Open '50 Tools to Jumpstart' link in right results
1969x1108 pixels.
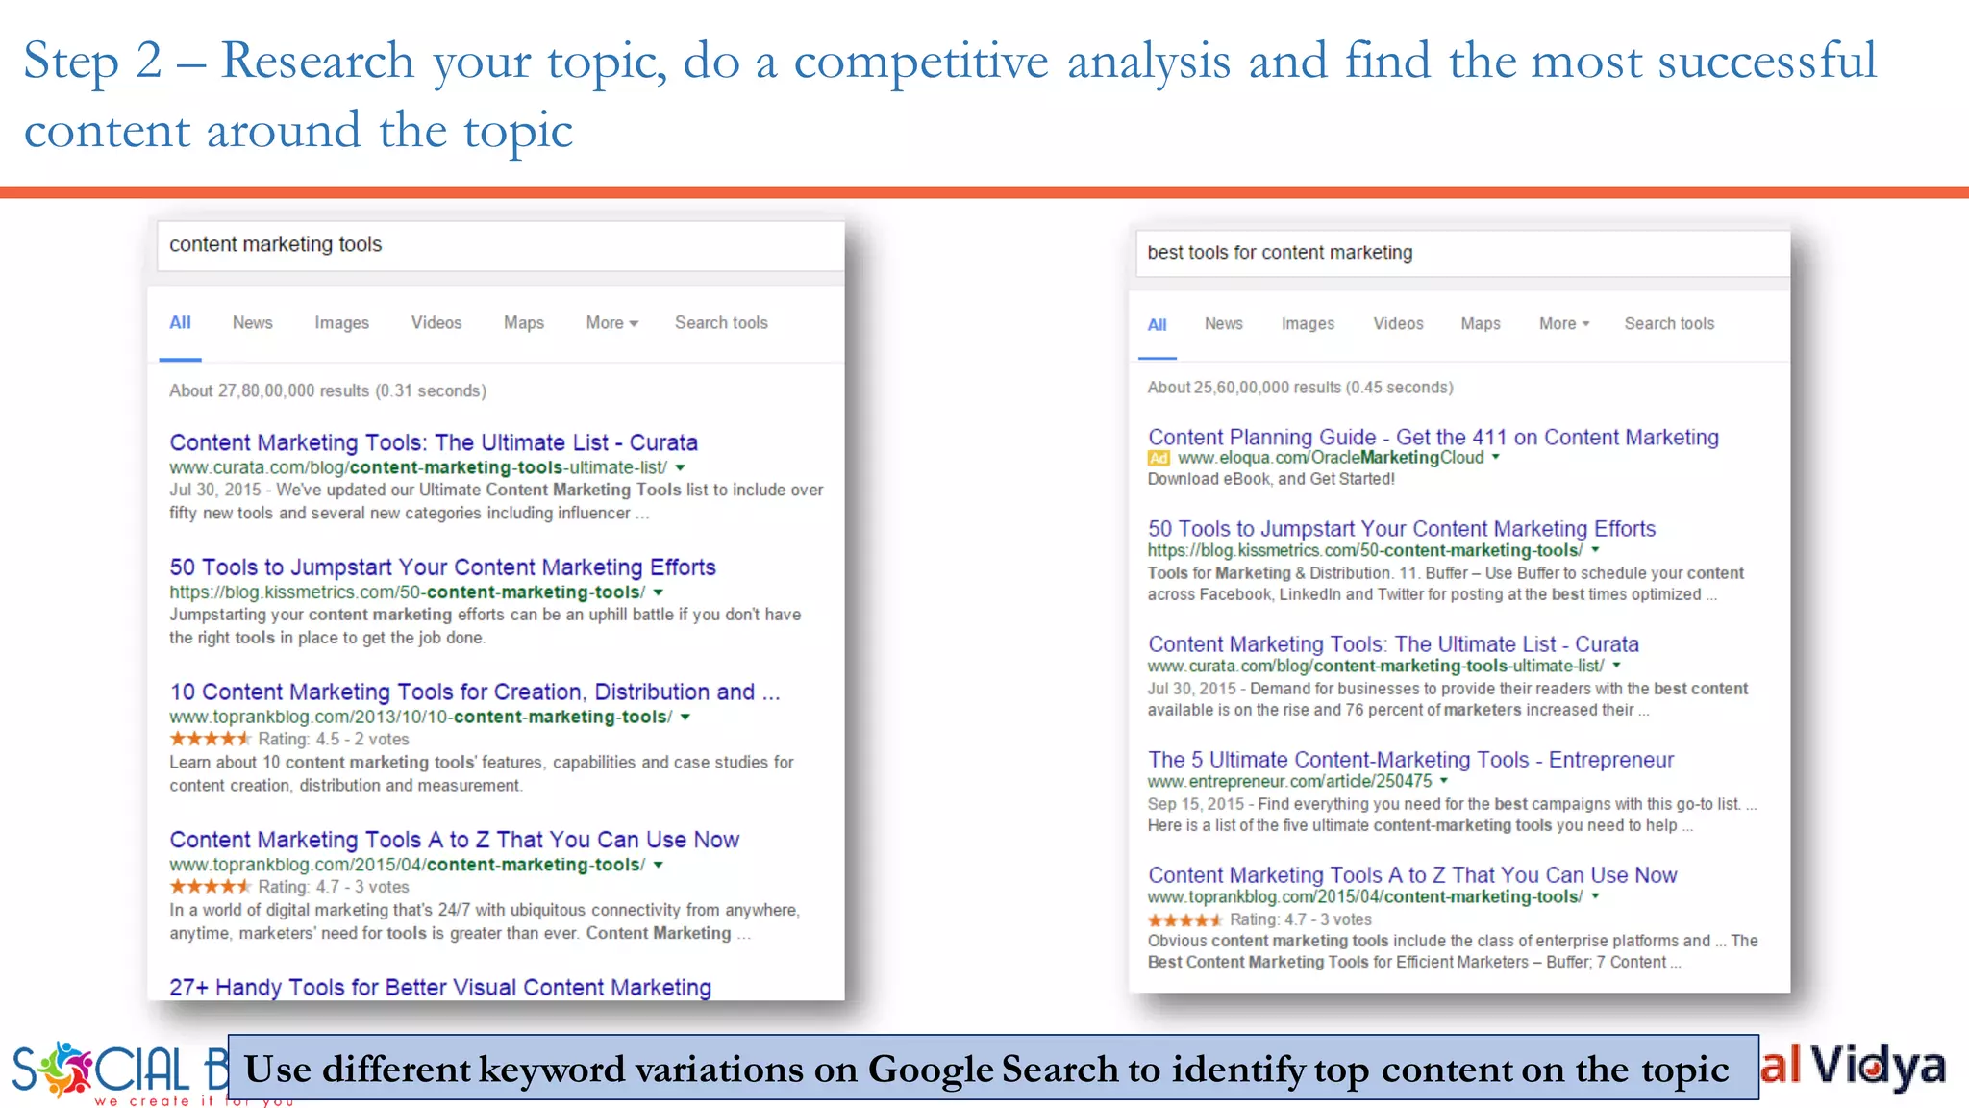coord(1402,529)
